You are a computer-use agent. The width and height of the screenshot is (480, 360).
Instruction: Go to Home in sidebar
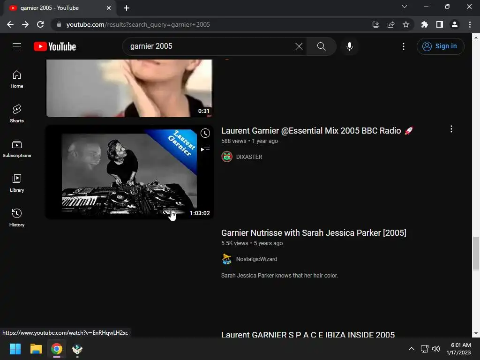click(17, 79)
